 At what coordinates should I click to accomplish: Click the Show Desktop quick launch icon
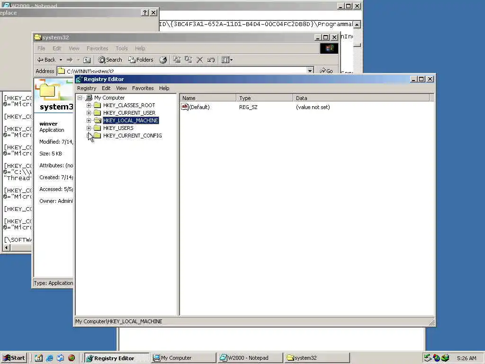pos(38,358)
